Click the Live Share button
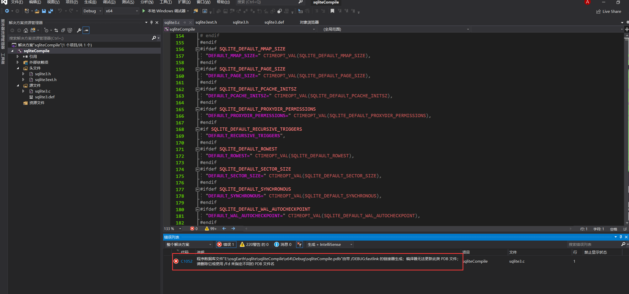The width and height of the screenshot is (629, 294). 609,11
